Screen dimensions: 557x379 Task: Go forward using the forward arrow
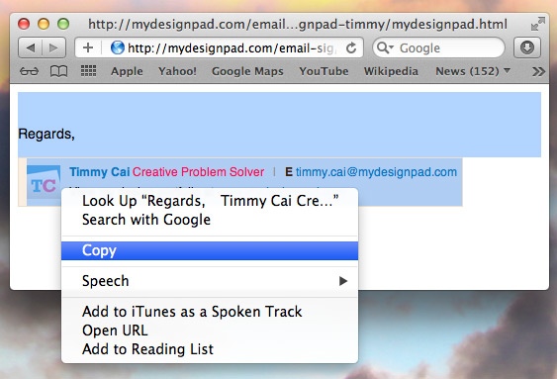pyautogui.click(x=54, y=47)
